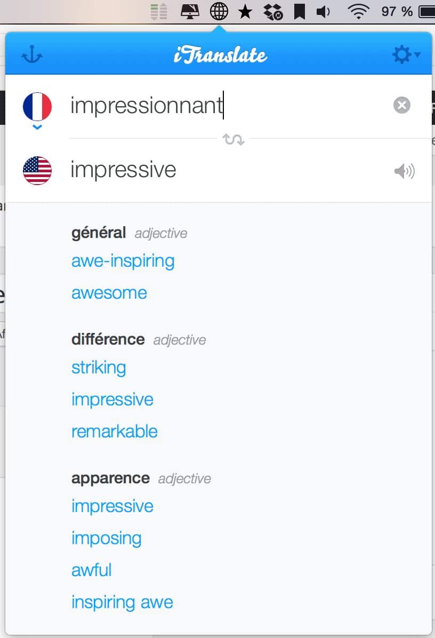Click the iTranslate globe menu bar icon
Image resolution: width=435 pixels, height=638 pixels.
point(219,11)
